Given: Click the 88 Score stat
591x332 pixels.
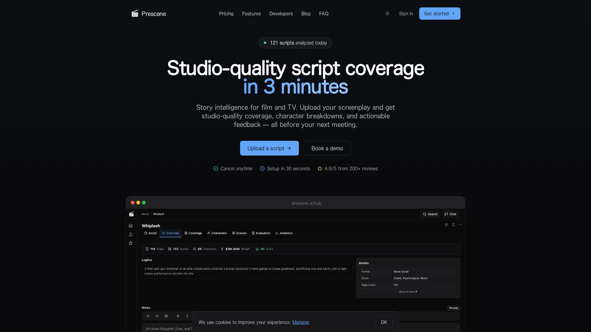Looking at the screenshot, I should pos(264,249).
